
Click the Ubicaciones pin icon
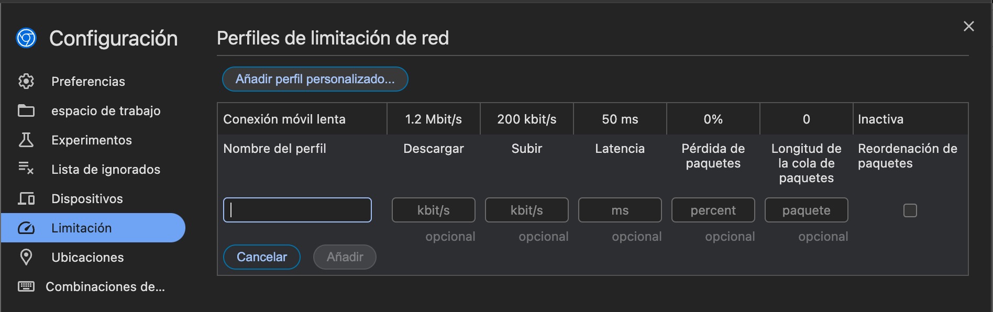[26, 257]
